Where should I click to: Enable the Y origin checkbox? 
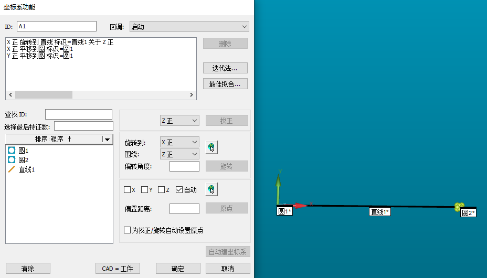point(144,190)
